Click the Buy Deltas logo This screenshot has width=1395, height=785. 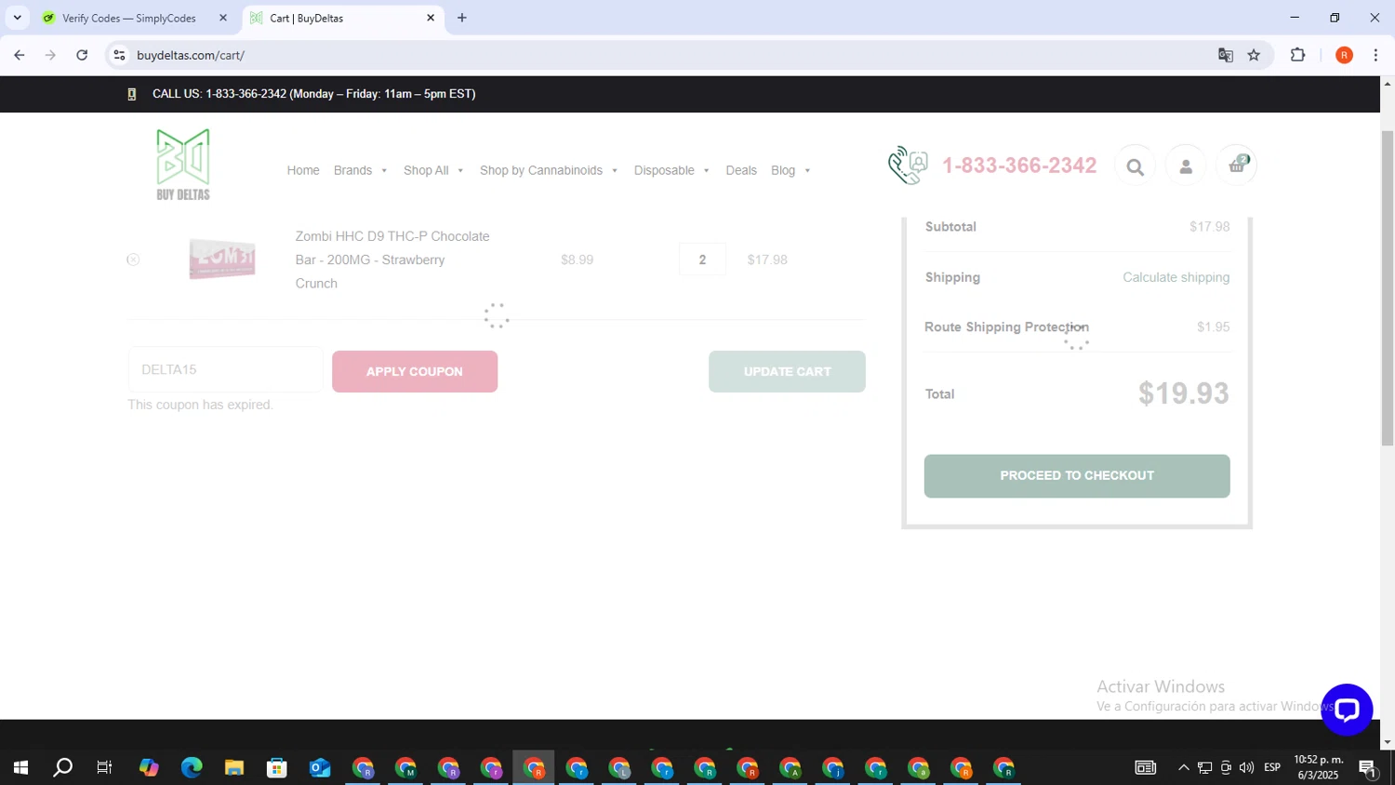(183, 165)
